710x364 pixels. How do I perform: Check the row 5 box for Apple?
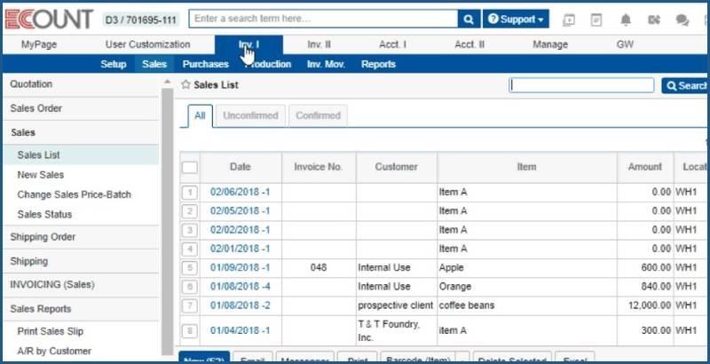190,267
